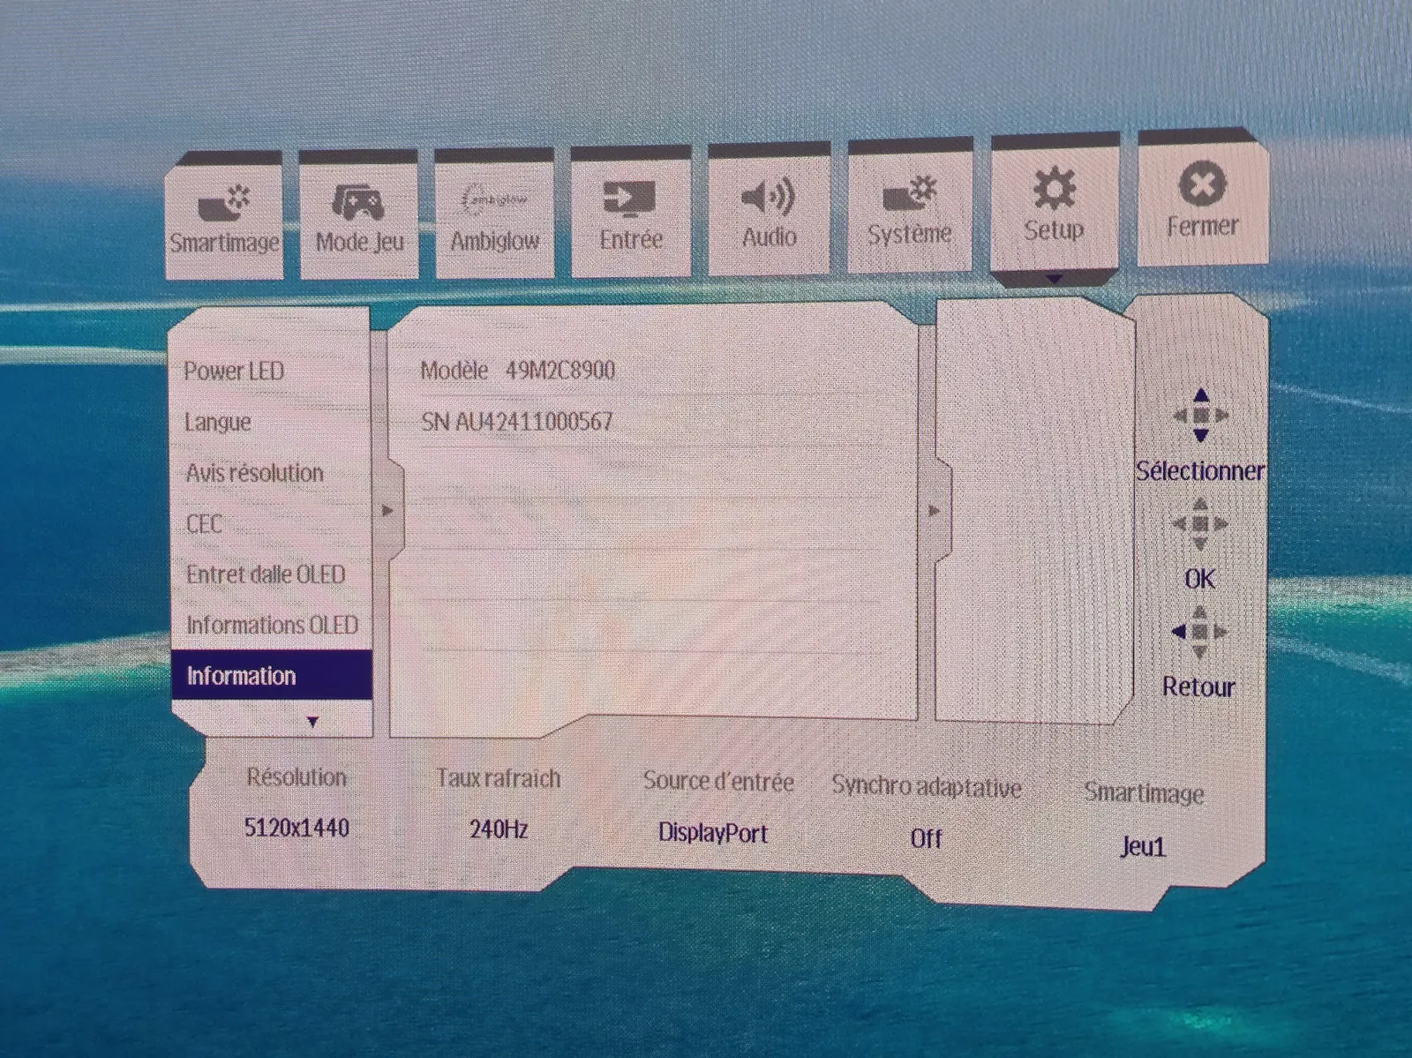
Task: Select Avis résolution option
Action: [x=254, y=474]
